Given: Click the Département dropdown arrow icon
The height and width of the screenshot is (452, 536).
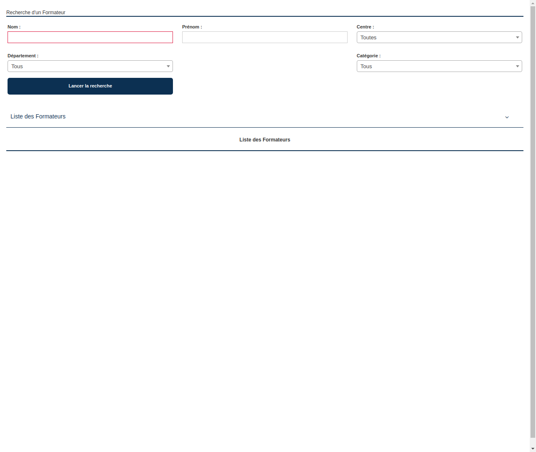Looking at the screenshot, I should click(168, 66).
